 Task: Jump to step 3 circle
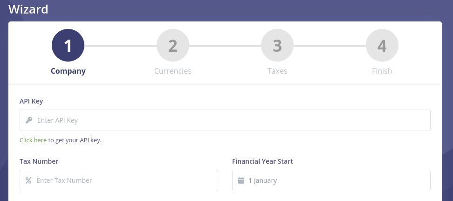[x=277, y=46]
